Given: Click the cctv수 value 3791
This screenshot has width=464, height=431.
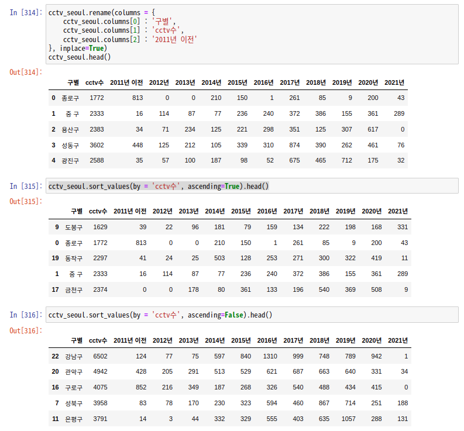Looking at the screenshot, I should coord(100,419).
